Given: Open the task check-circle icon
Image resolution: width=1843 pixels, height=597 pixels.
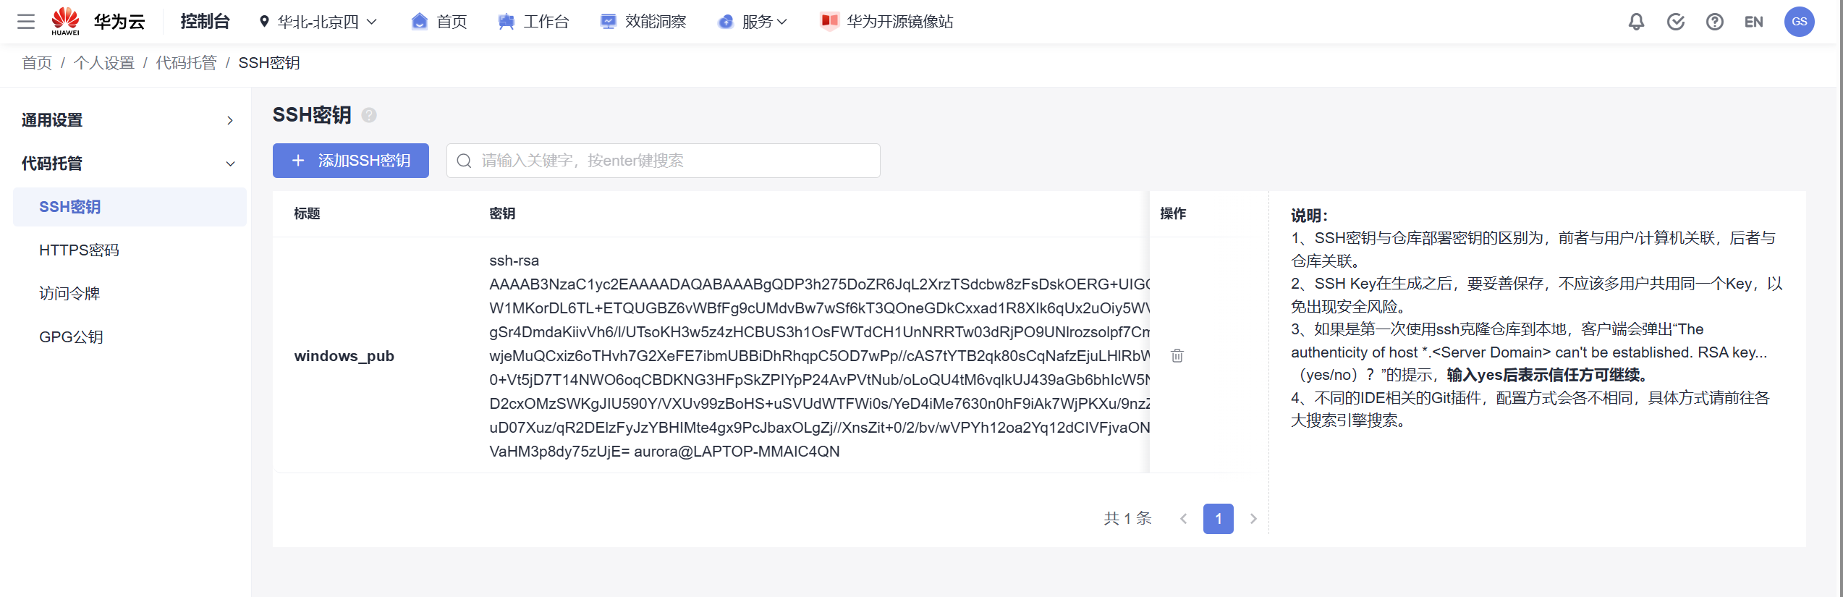Looking at the screenshot, I should [1675, 22].
